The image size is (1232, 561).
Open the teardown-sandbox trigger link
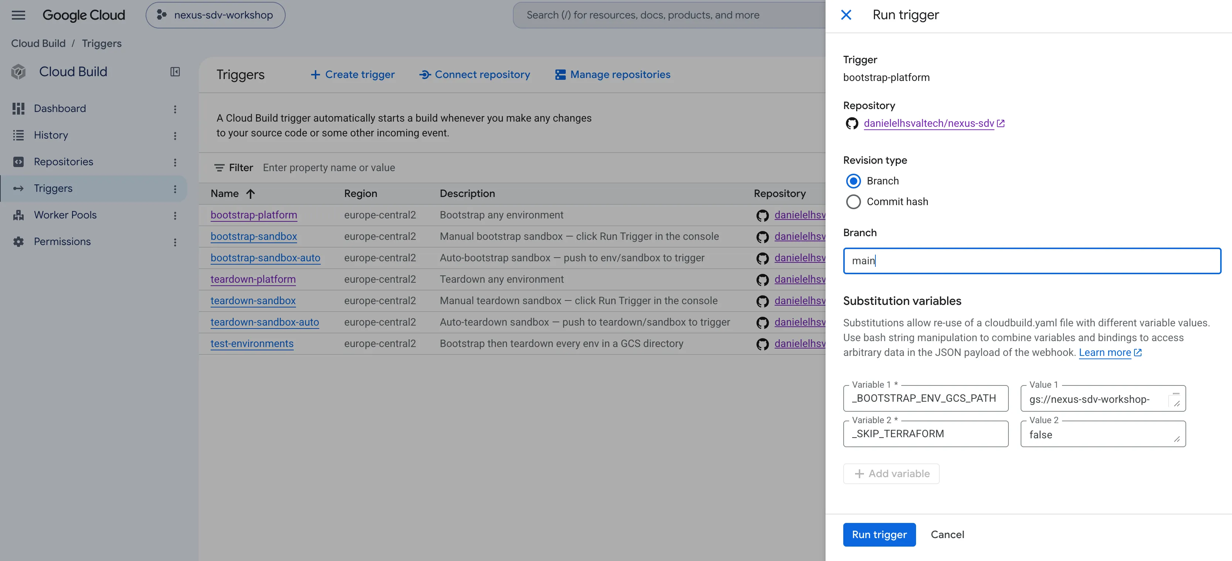253,301
